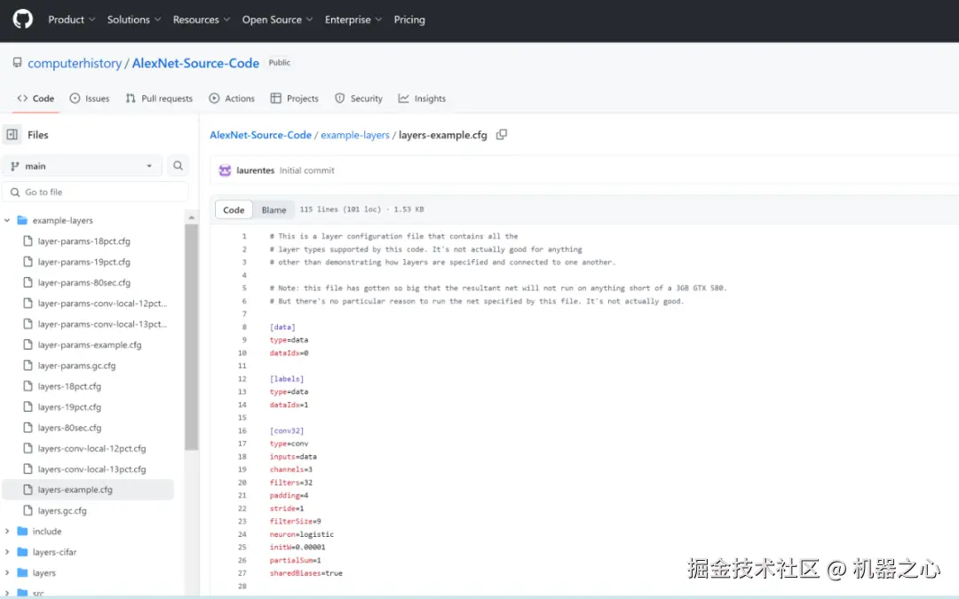The height and width of the screenshot is (599, 959).
Task: Open the computerhistory owner link
Action: coord(75,63)
